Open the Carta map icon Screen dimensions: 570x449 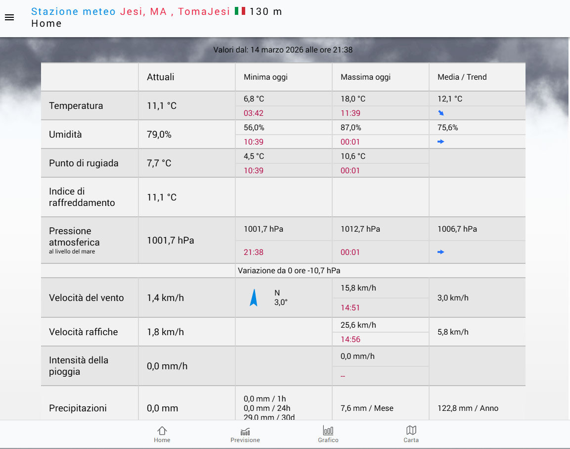click(411, 430)
